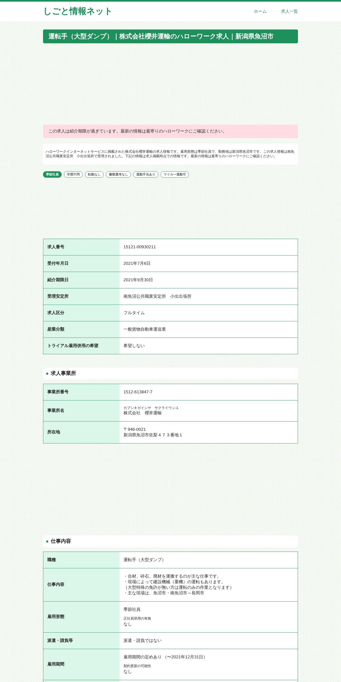
Task: Click the company name 株式会社 櫻井運輸
Action: pos(143,413)
